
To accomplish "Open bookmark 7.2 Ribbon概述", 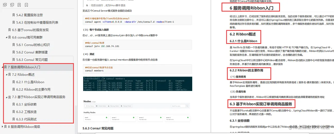I will [23, 74].
